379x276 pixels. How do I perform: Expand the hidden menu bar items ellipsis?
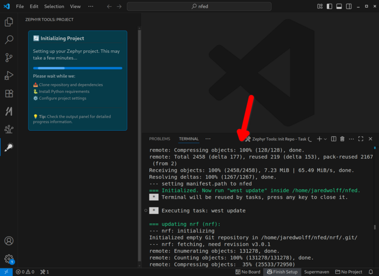91,7
